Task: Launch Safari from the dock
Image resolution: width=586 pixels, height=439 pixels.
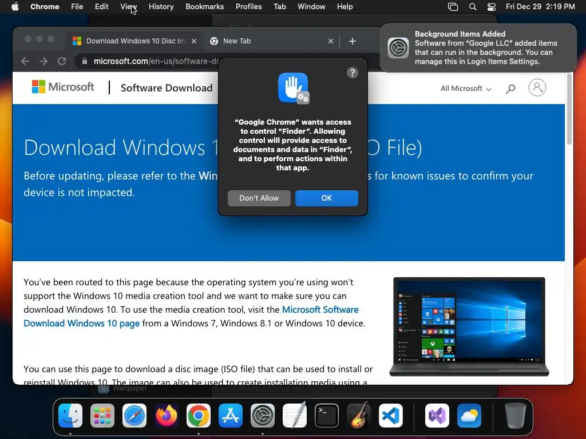Action: (x=134, y=416)
